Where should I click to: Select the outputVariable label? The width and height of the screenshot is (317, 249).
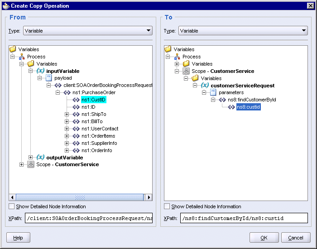pyautogui.click(x=65, y=158)
